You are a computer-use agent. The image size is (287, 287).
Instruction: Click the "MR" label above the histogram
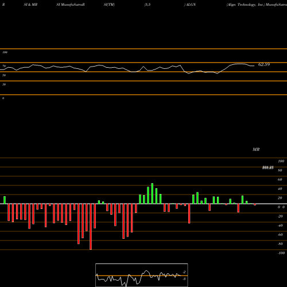coord(256,149)
